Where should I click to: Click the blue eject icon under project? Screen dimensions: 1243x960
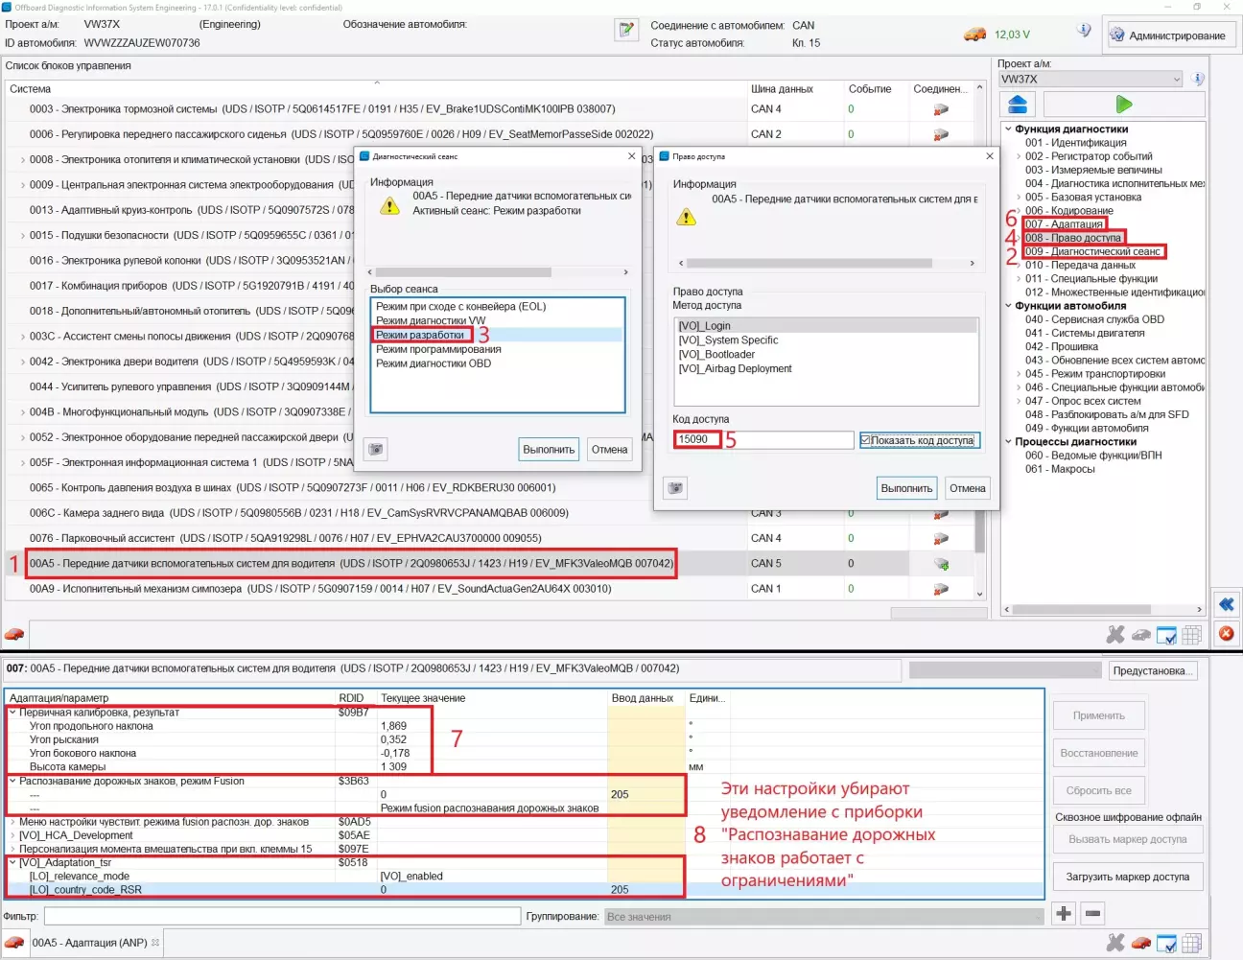click(1018, 104)
